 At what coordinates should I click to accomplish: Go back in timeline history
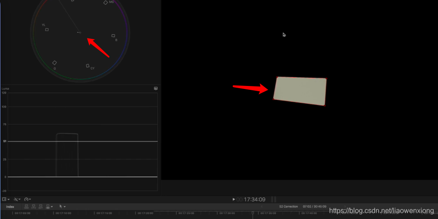pyautogui.click(x=262, y=206)
